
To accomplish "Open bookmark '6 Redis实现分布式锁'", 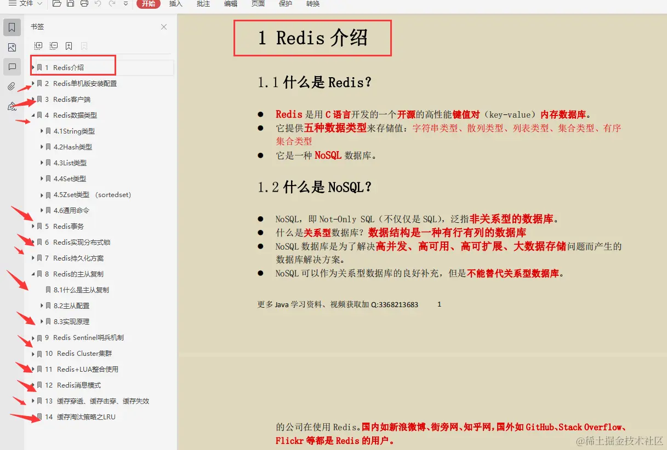I will [77, 242].
